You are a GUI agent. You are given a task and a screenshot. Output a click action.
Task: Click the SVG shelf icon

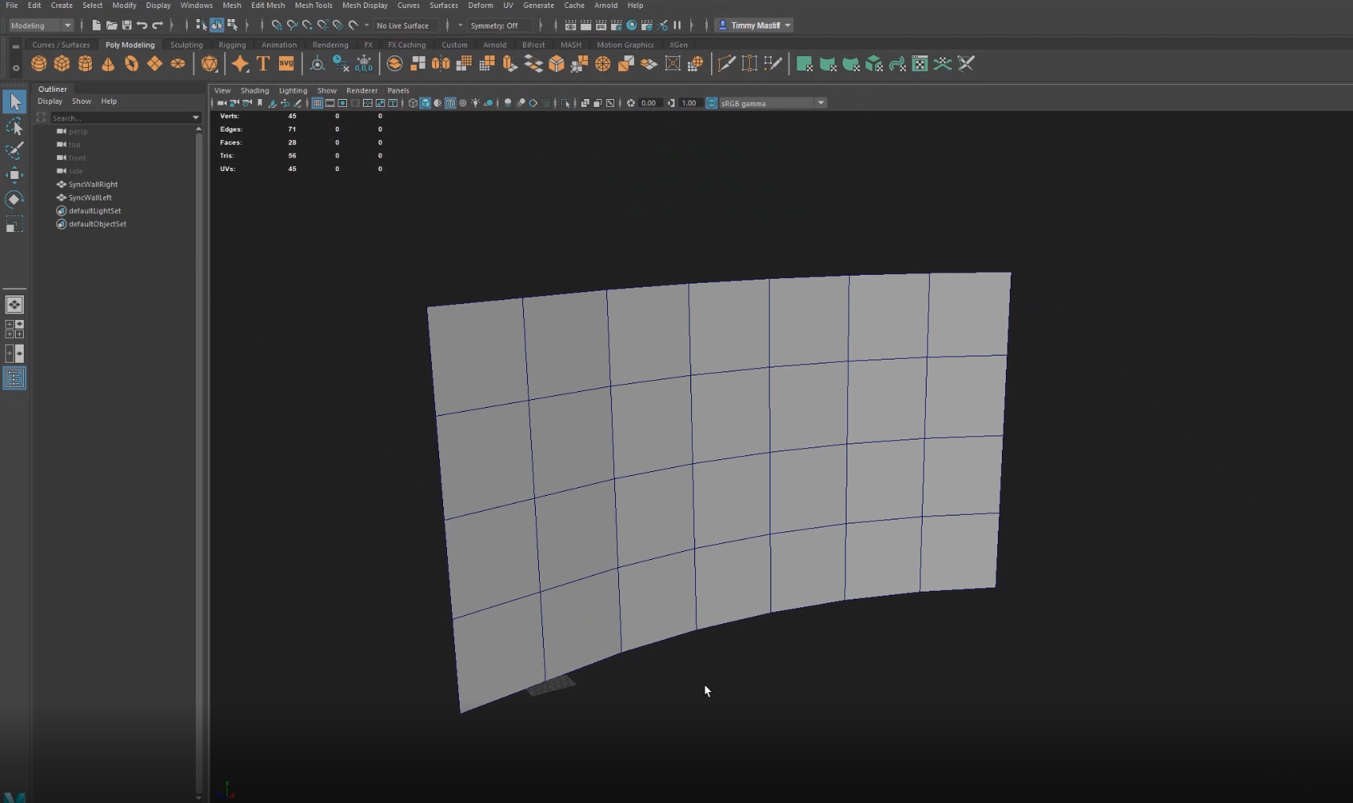pyautogui.click(x=286, y=64)
